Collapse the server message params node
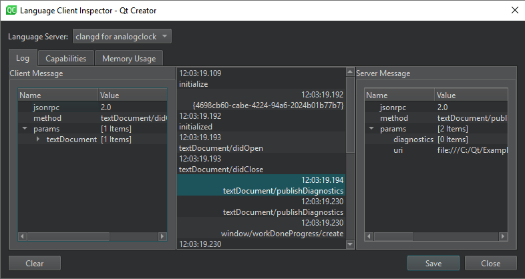This screenshot has width=525, height=279. click(x=371, y=129)
